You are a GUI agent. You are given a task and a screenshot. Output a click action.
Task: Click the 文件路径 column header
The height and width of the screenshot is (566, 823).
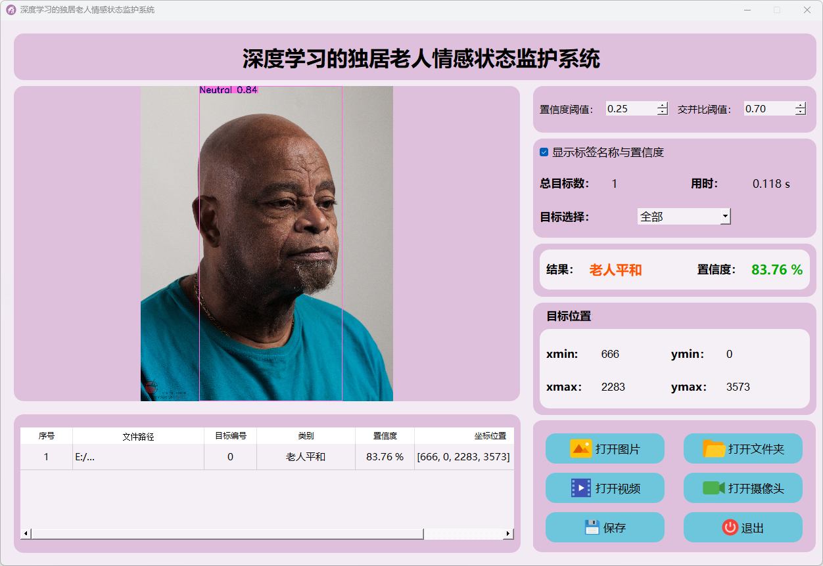coord(138,436)
